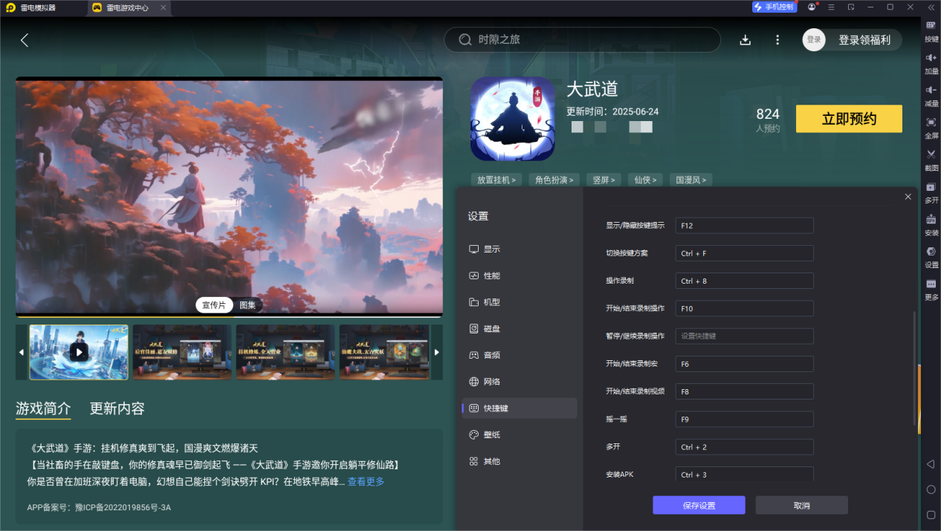Click 摇一摇 F9 shortcut field
The width and height of the screenshot is (941, 531).
744,419
